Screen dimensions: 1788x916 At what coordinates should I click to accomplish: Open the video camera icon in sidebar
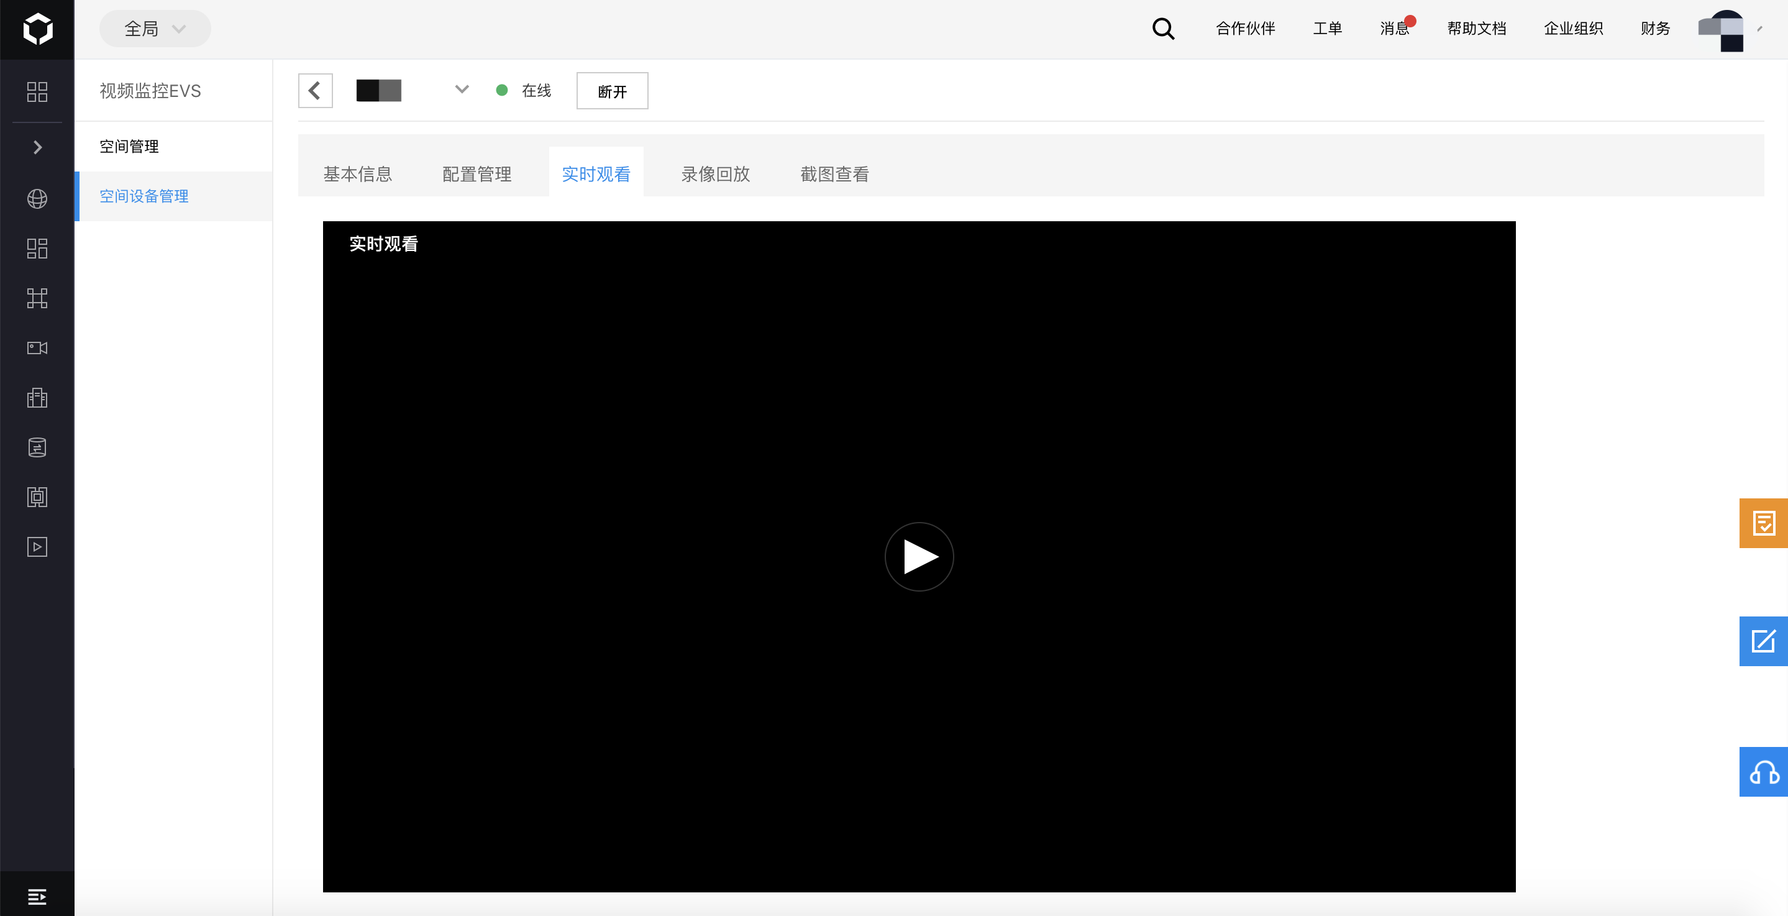[x=37, y=348]
